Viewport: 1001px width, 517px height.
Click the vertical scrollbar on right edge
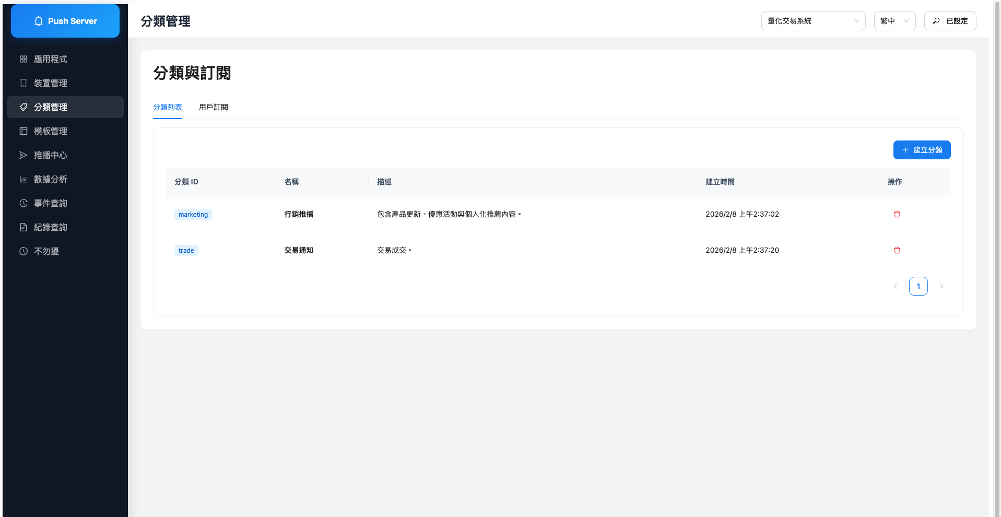click(997, 258)
